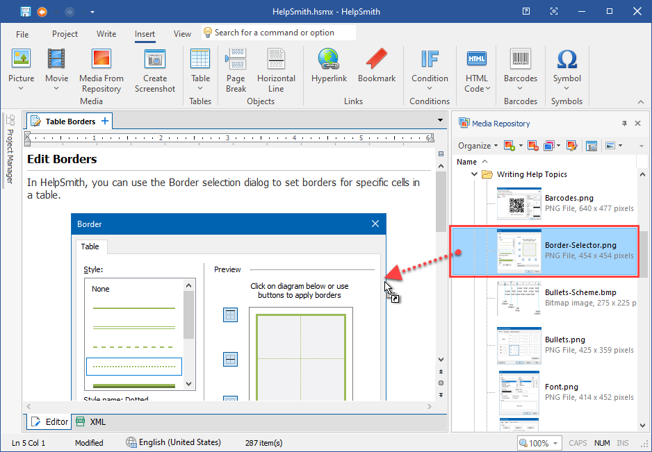Screen dimensions: 652x452
Task: Change language English (United States)
Action: (x=173, y=442)
